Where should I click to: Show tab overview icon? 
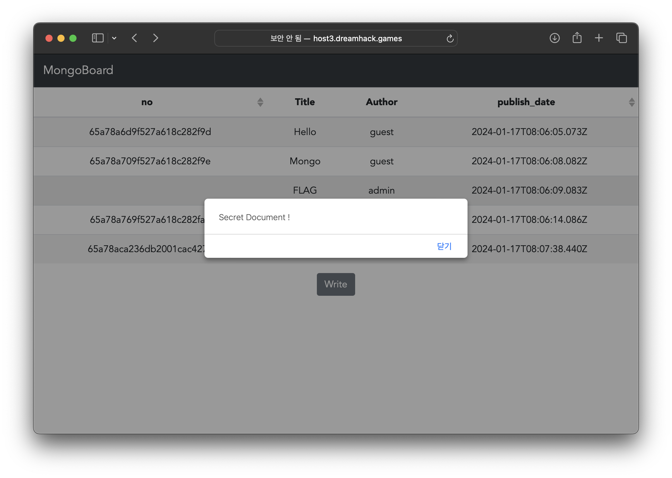[621, 38]
